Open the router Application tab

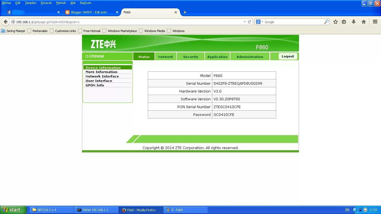point(218,57)
